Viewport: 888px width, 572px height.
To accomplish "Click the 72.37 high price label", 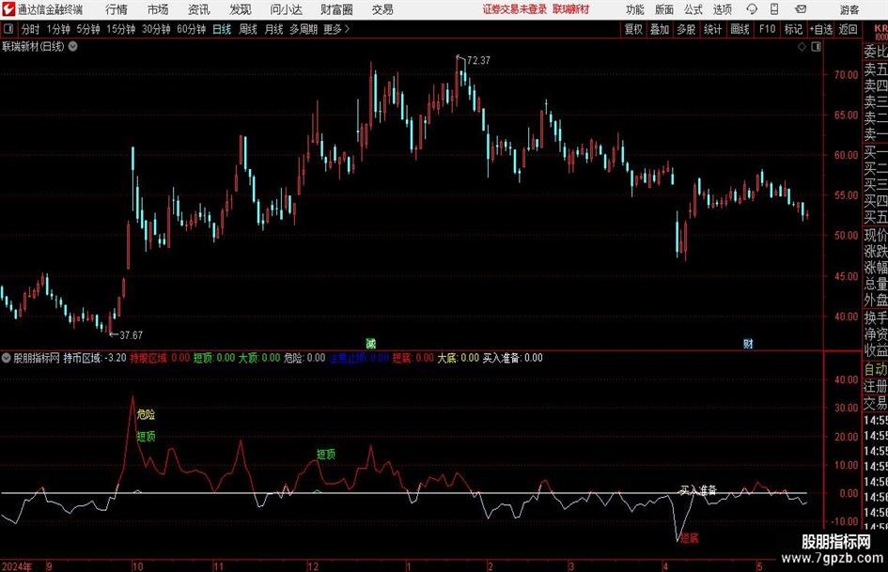I will [478, 60].
